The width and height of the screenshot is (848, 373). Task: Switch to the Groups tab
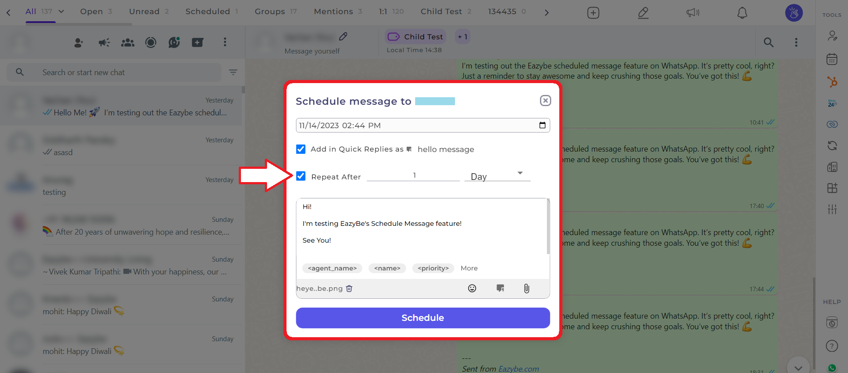[x=275, y=11]
